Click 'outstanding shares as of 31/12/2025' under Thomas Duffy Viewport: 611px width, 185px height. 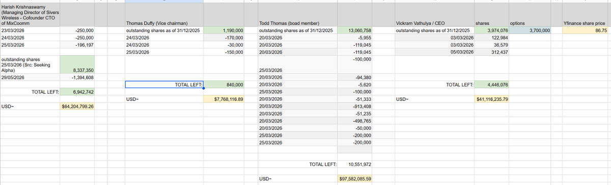(164, 30)
